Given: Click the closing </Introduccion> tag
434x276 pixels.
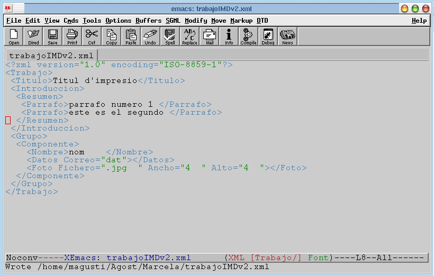Looking at the screenshot, I should point(50,128).
